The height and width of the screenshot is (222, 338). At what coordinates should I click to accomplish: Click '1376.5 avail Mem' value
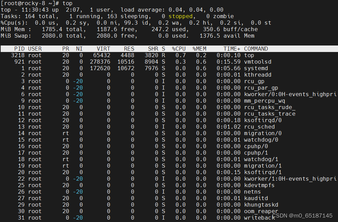(227, 36)
